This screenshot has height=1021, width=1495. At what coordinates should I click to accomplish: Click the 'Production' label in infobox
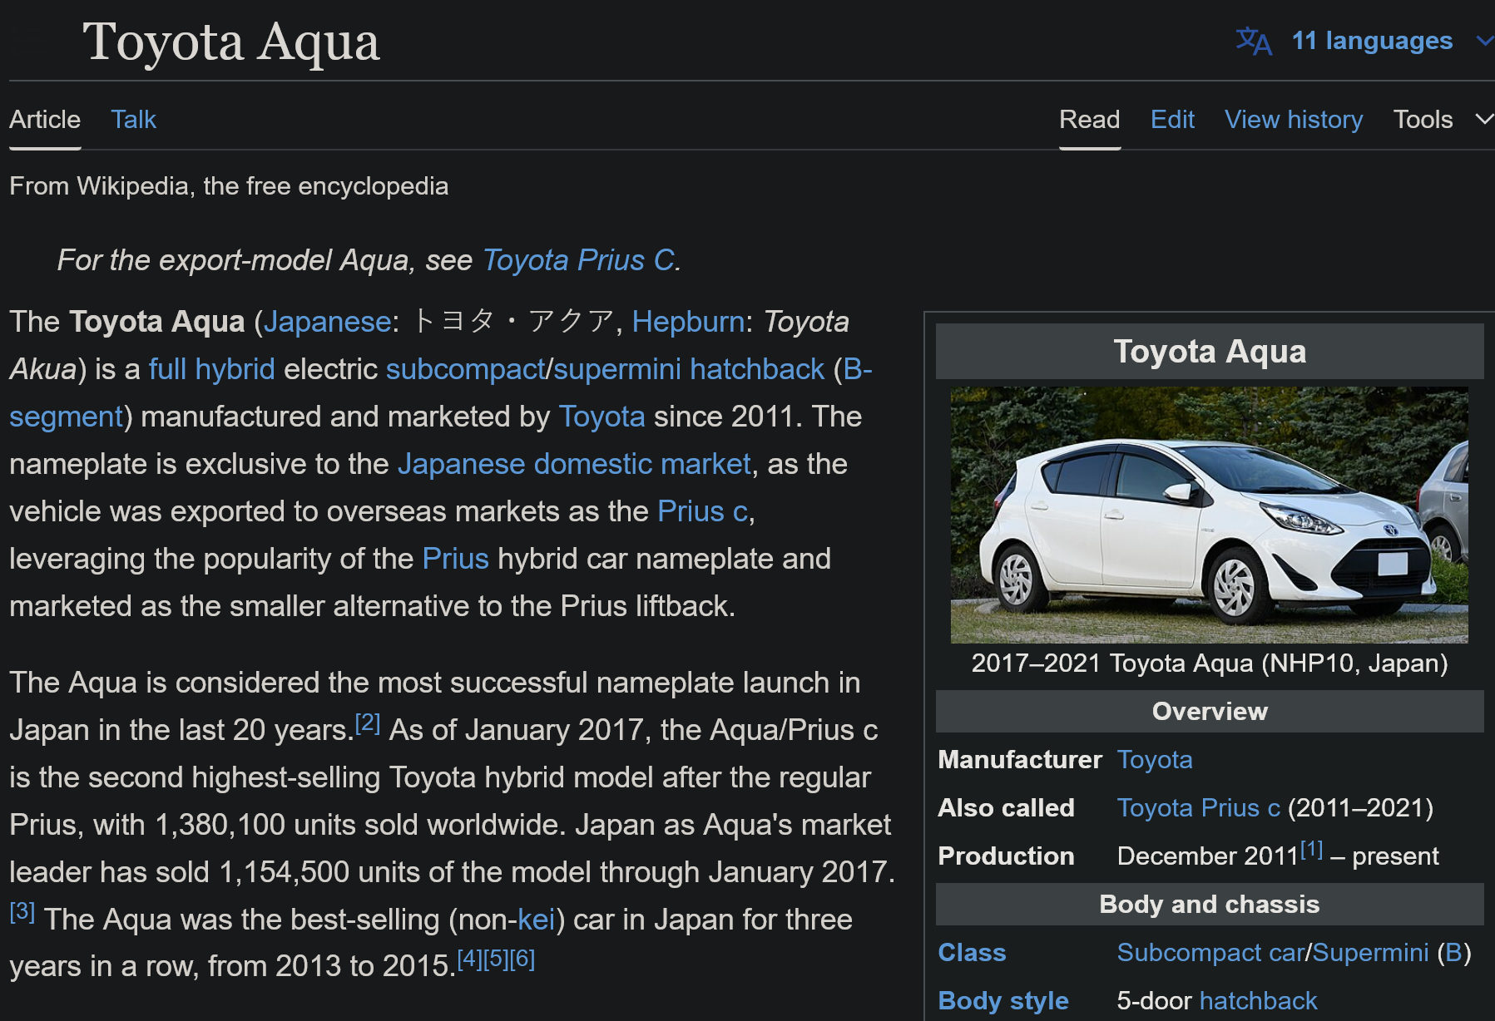point(1006,856)
